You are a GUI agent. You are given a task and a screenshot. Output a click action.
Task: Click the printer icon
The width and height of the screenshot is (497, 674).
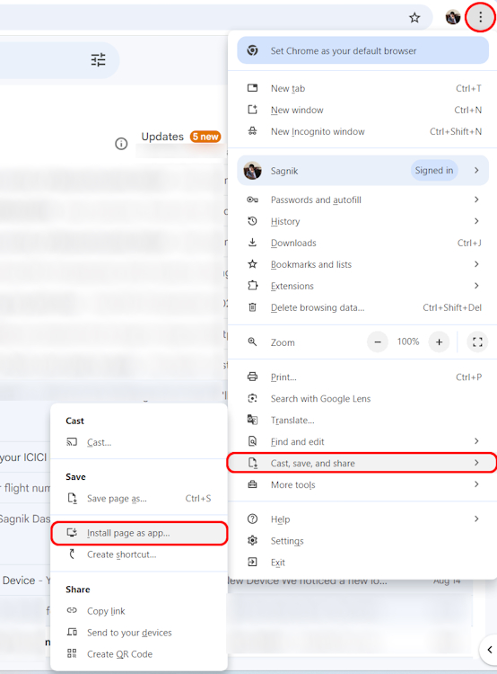[x=252, y=377]
